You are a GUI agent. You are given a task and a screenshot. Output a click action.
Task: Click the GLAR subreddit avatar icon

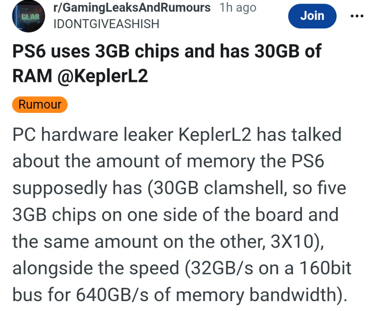pos(28,17)
